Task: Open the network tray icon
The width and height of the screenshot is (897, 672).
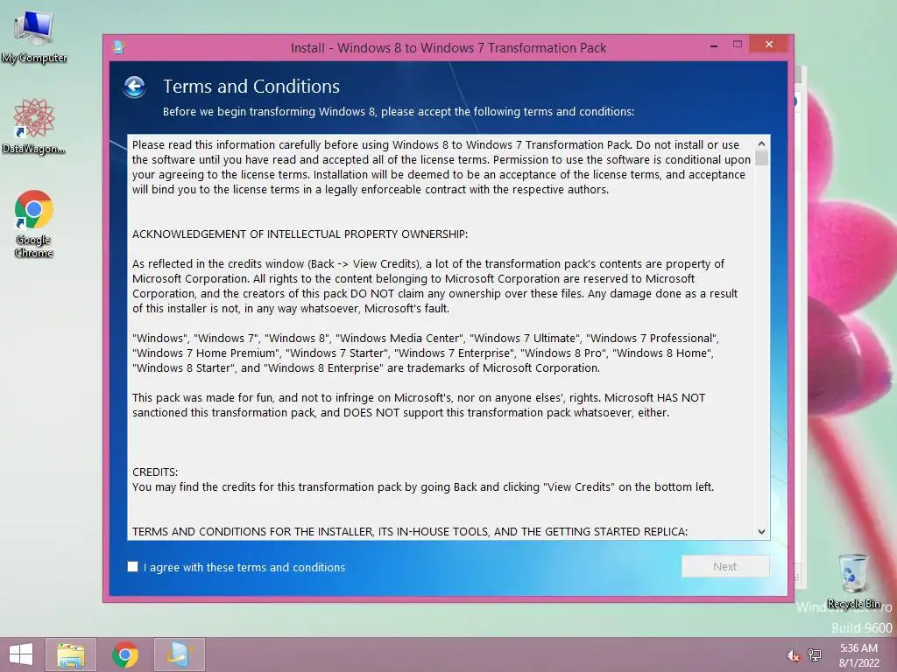Action: 815,654
